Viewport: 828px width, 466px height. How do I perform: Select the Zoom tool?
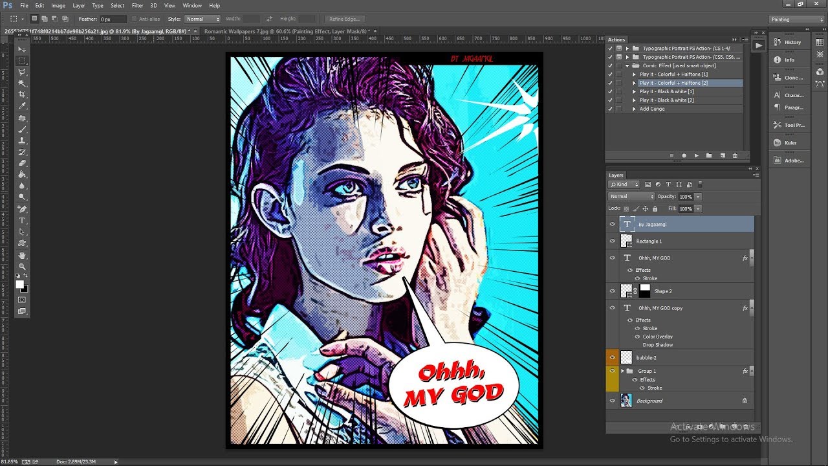pyautogui.click(x=22, y=267)
